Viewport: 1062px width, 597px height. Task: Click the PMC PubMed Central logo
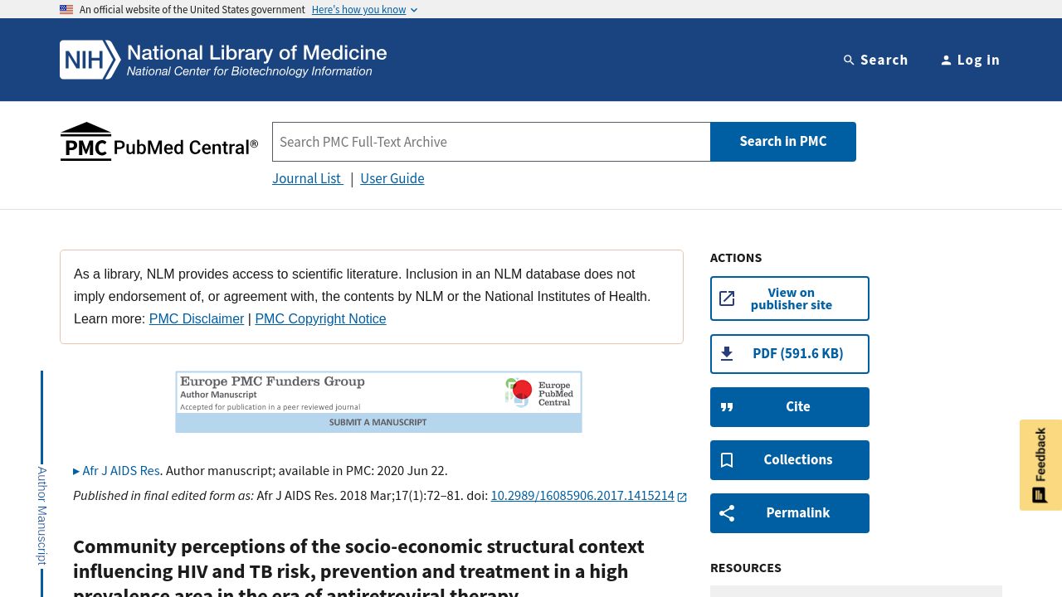pos(158,142)
